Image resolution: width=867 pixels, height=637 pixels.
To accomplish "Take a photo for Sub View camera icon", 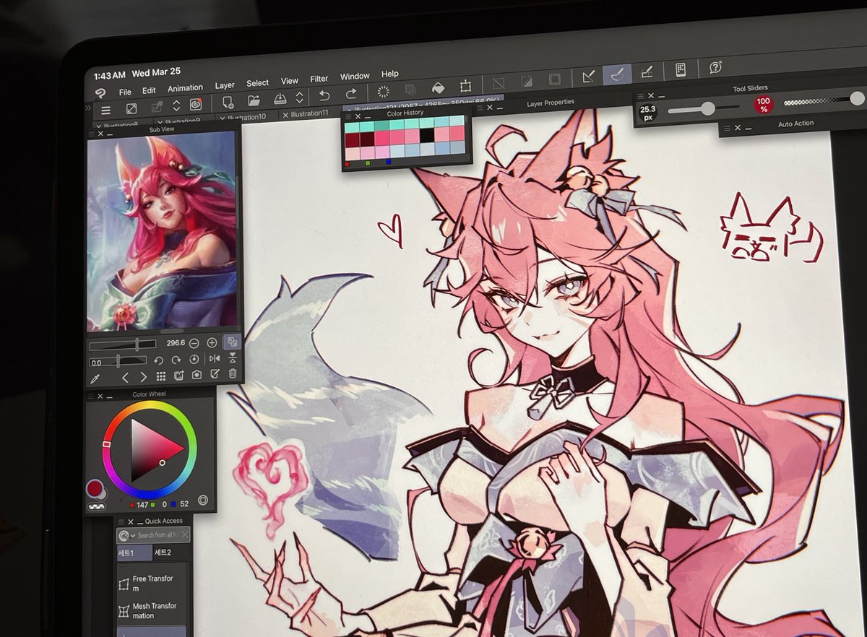I will click(197, 375).
